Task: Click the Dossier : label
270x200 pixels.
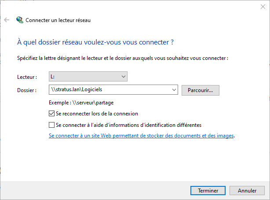Action: click(27, 90)
